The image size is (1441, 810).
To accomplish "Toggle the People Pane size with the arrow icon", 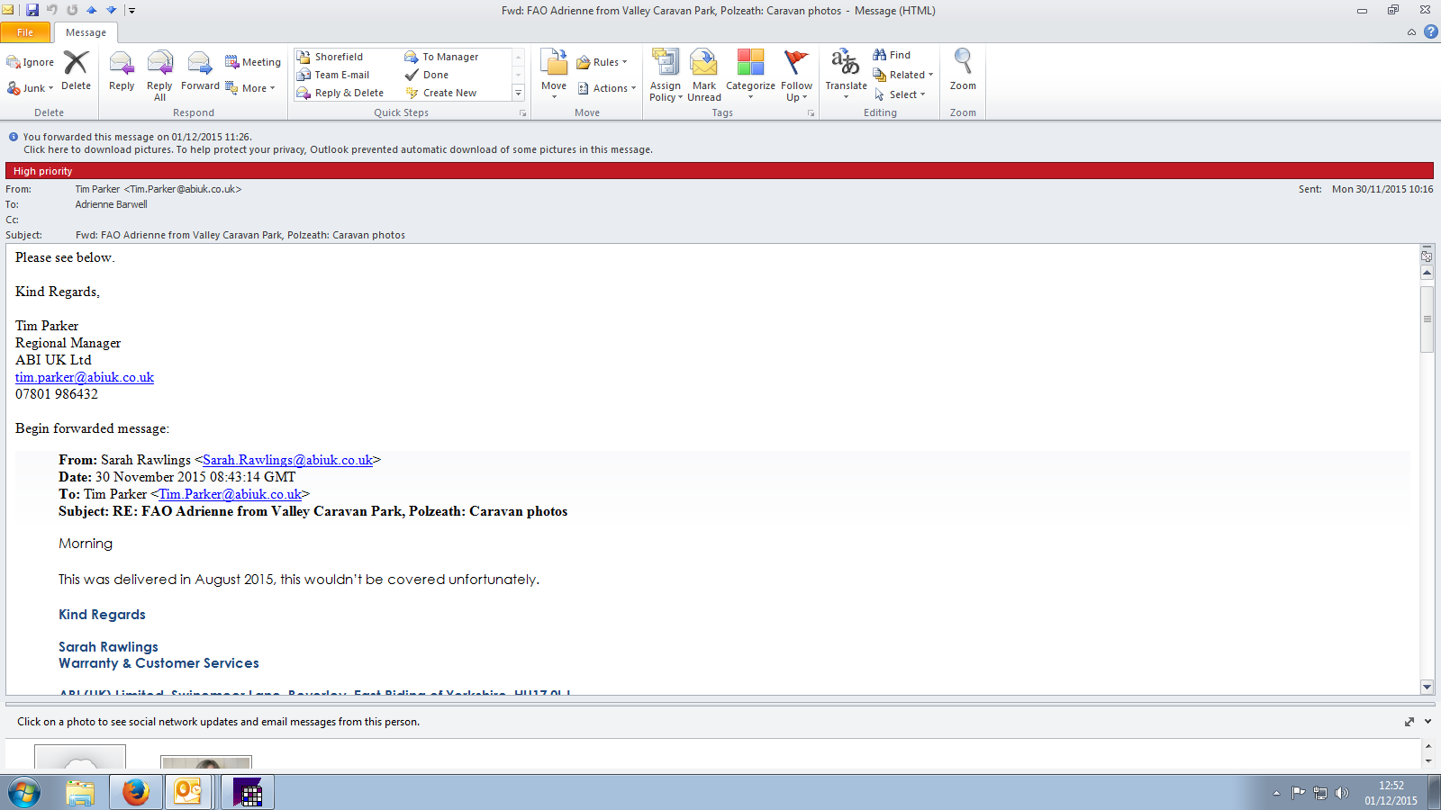I will tap(1409, 722).
